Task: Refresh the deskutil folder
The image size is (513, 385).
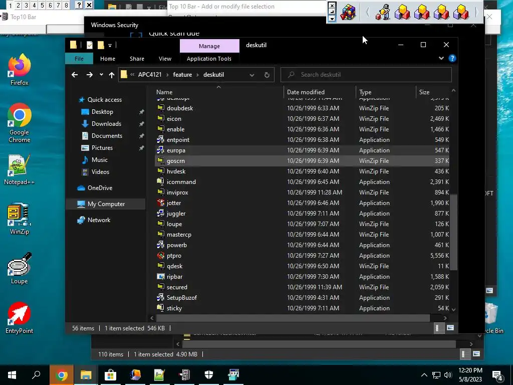Action: pyautogui.click(x=267, y=75)
